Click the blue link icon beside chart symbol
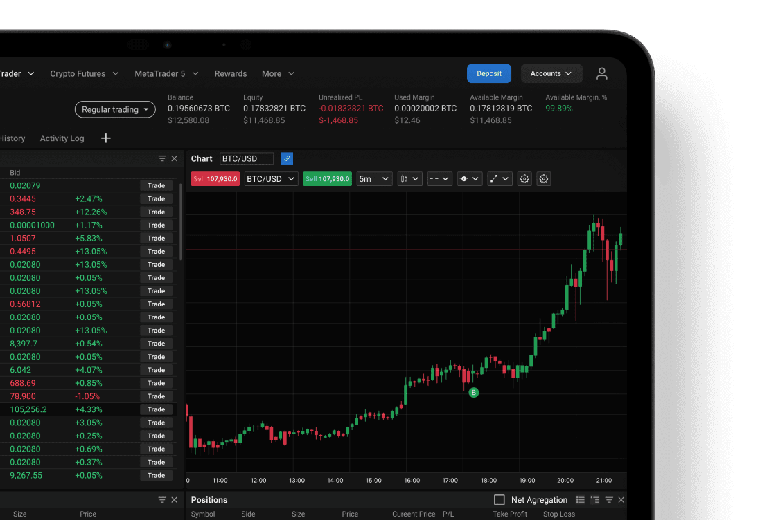This screenshot has height=520, width=769. (287, 158)
